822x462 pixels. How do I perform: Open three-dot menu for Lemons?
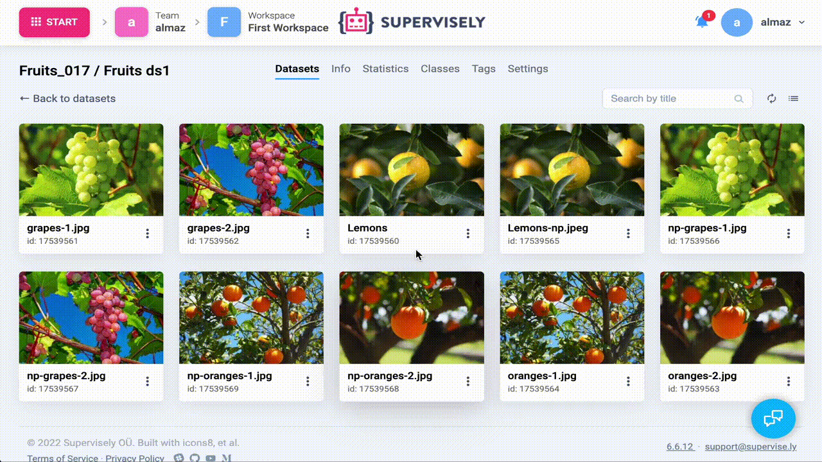(468, 234)
